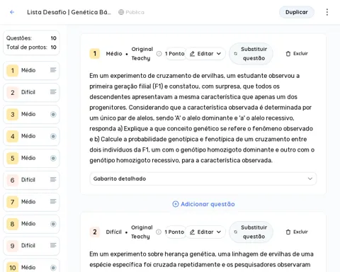Image resolution: width=340 pixels, height=272 pixels.
Task: Click essay-type lines icon on sidebar question 9
Action: (x=53, y=245)
